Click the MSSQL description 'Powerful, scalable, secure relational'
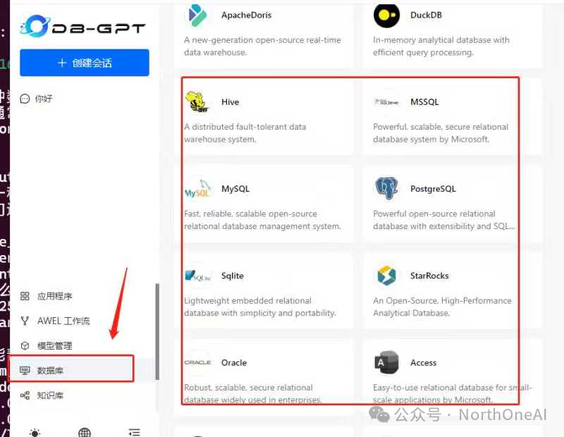Screen dimensions: 564x437 (x=441, y=127)
